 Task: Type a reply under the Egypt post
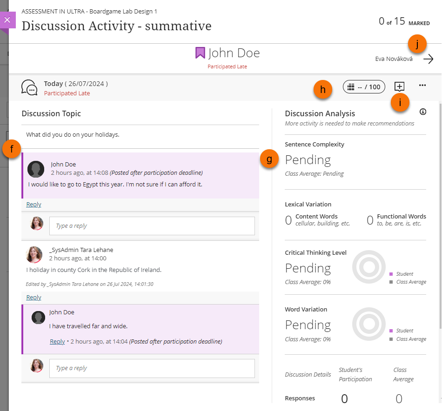pyautogui.click(x=152, y=226)
